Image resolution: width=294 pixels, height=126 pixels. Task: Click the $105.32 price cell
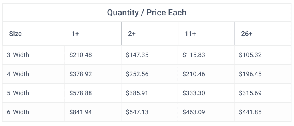pos(250,55)
